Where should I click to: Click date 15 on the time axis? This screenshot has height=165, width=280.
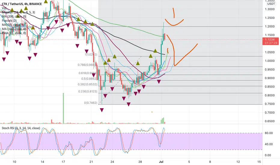coord(259,162)
